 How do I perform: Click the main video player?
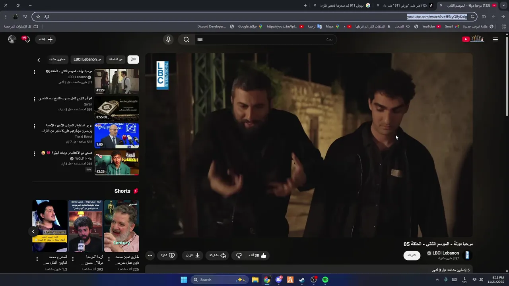pyautogui.click(x=309, y=145)
